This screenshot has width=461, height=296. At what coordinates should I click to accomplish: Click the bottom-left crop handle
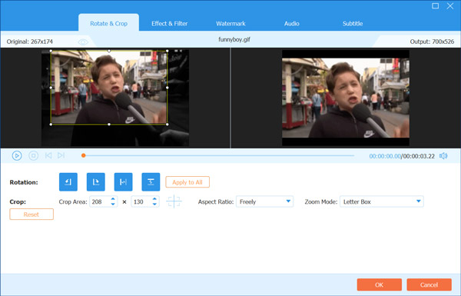pos(51,125)
